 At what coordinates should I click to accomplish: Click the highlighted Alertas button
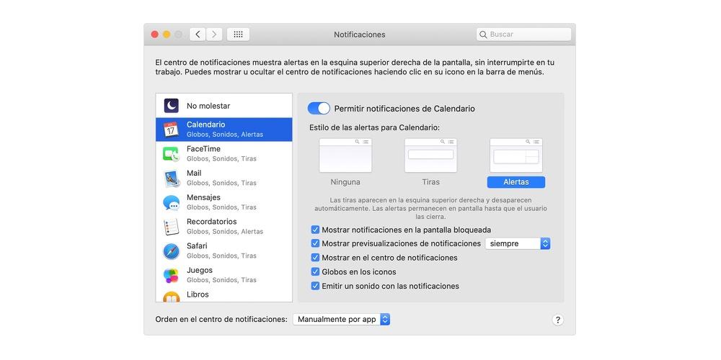(516, 182)
